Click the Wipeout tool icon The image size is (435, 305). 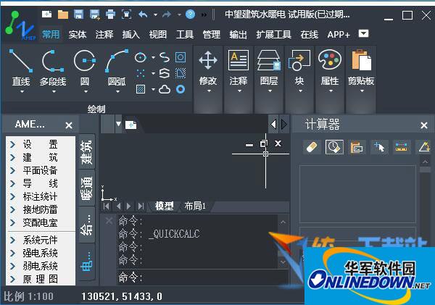click(x=181, y=73)
